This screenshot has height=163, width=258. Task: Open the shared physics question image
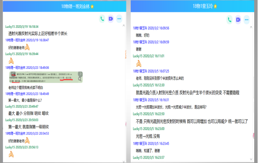pyautogui.click(x=46, y=77)
